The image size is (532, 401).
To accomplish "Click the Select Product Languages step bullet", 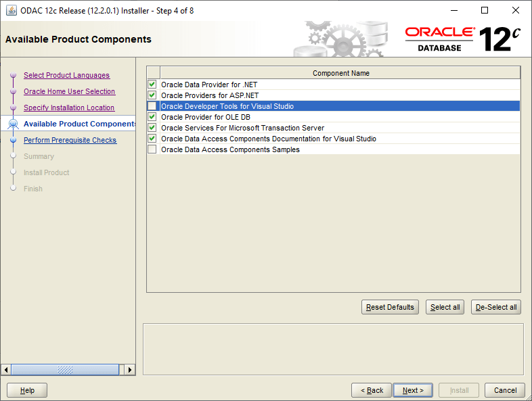I will point(14,75).
